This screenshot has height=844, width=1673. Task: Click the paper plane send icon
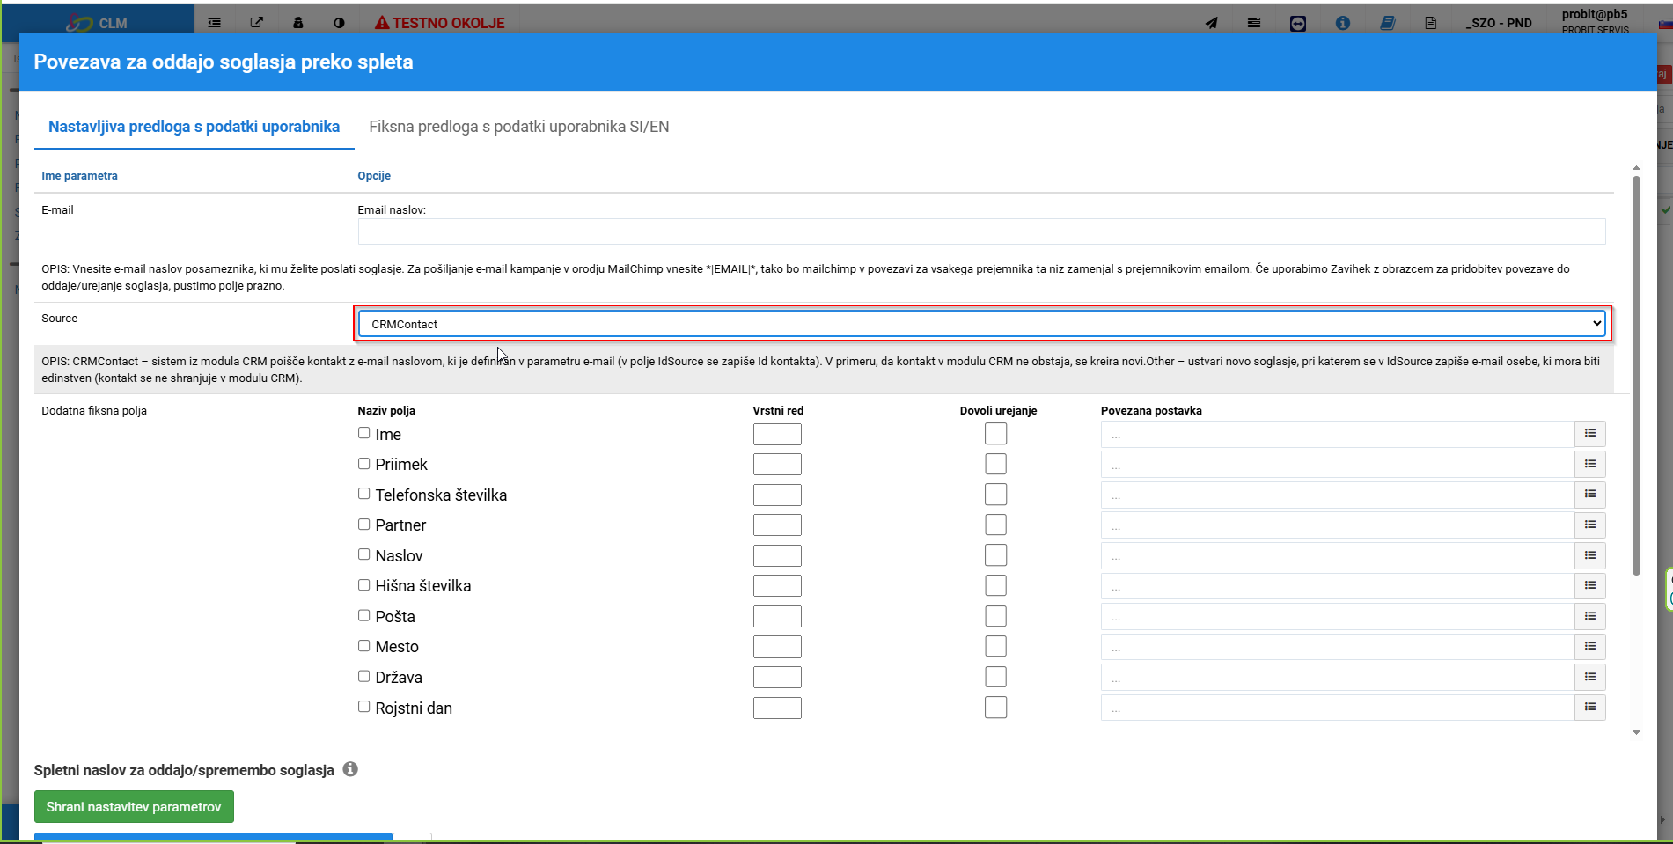tap(1212, 23)
